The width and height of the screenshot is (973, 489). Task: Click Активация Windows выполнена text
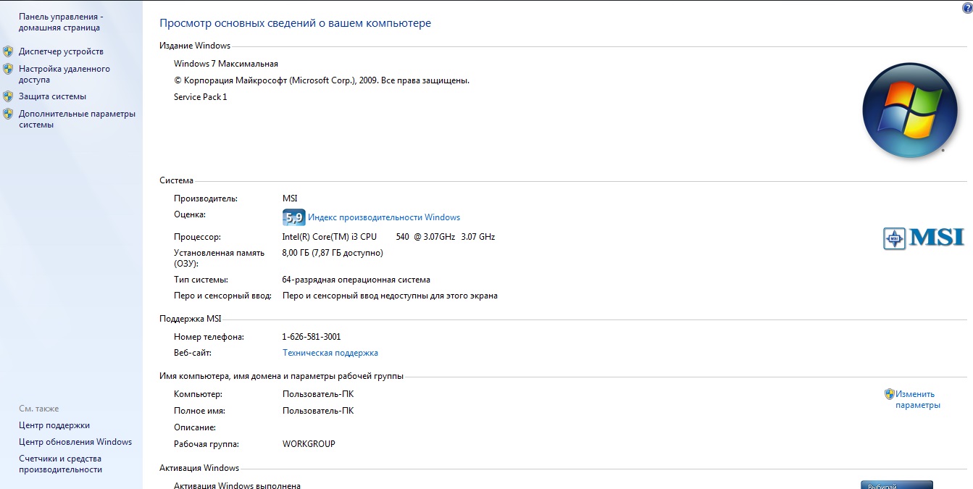pos(237,485)
